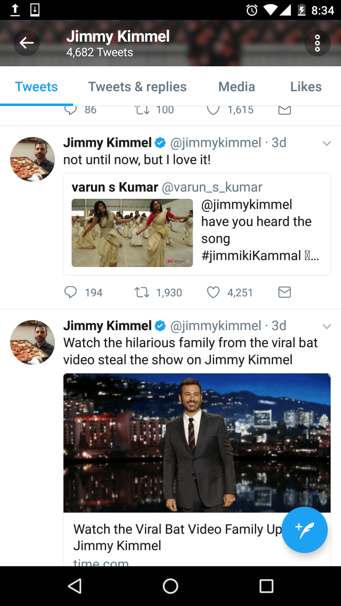341x606 pixels.
Task: Retweet the tweet with 1,930 retweets
Action: pyautogui.click(x=142, y=293)
